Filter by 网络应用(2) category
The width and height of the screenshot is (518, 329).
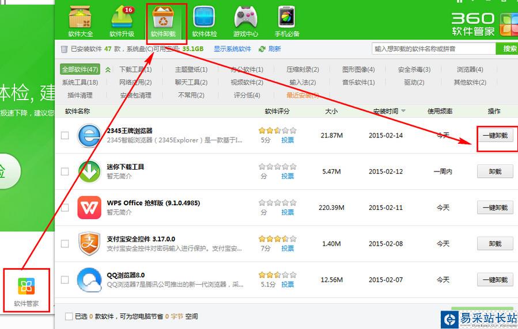pos(135,82)
